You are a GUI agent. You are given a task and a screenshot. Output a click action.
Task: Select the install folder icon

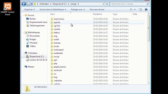[52, 39]
